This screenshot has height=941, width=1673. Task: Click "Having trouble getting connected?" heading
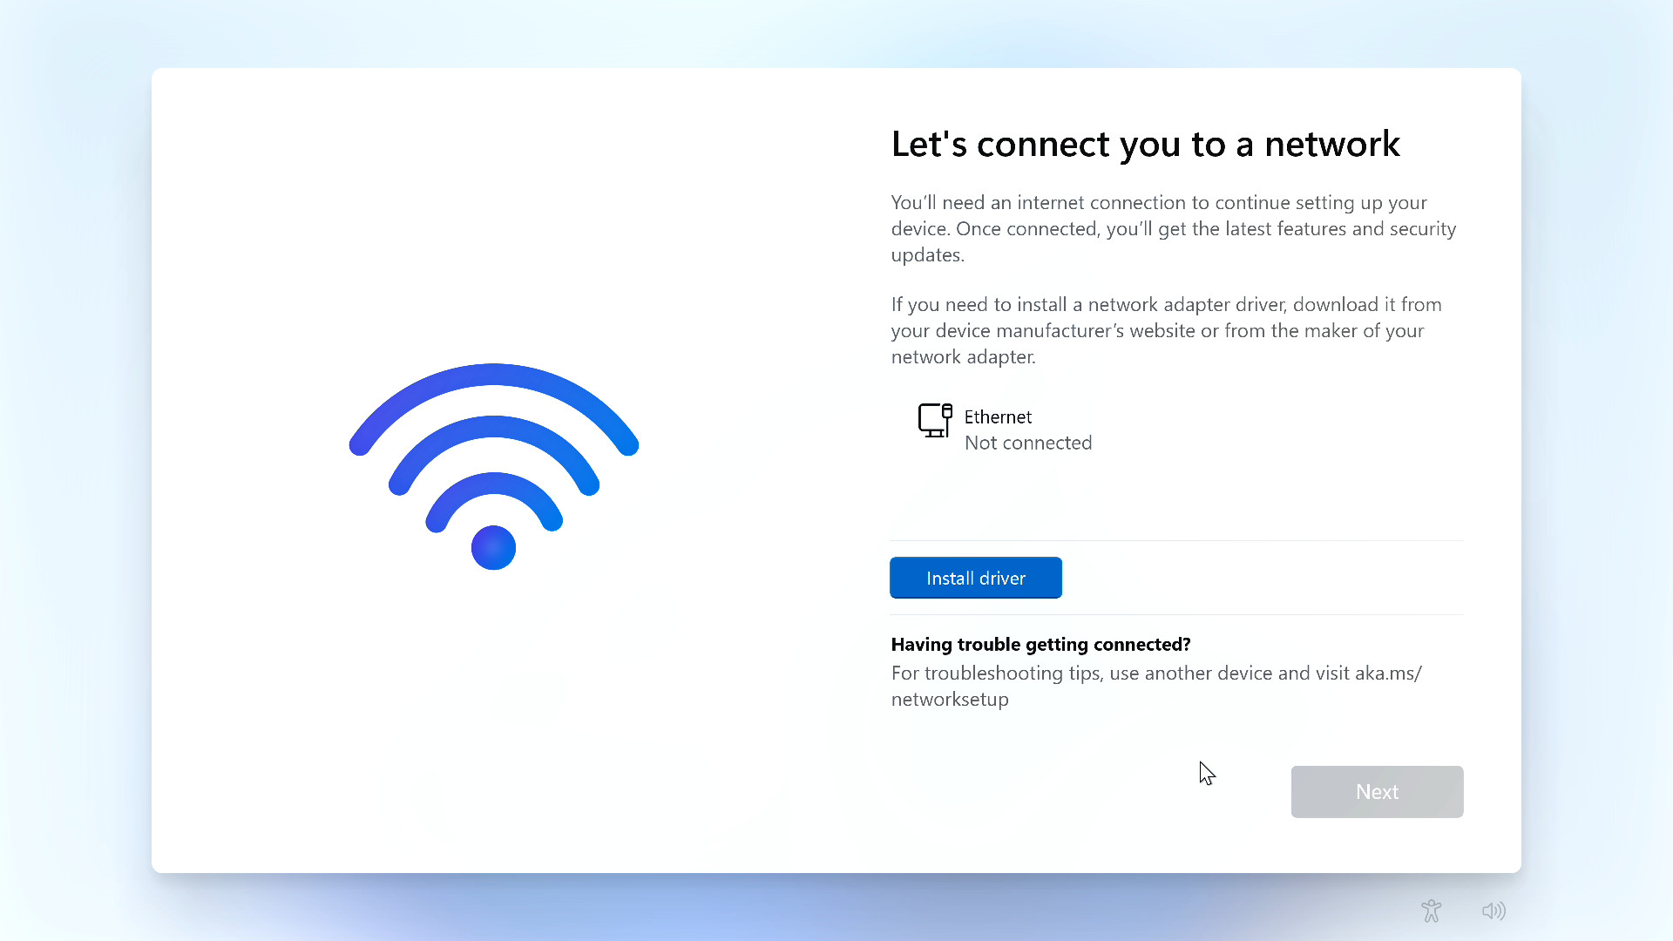pos(1040,644)
